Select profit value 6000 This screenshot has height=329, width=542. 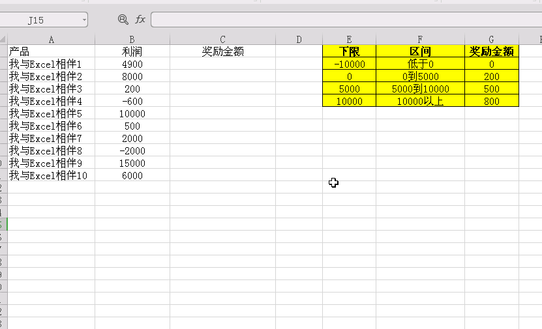tap(132, 176)
